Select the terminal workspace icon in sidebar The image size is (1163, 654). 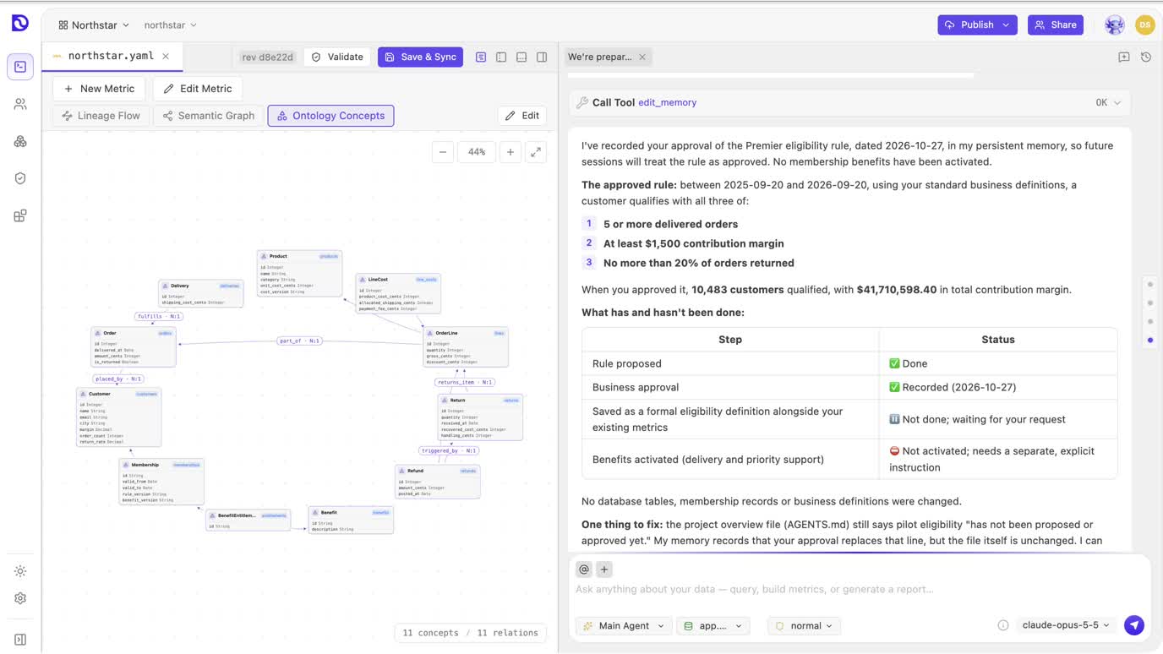pos(20,67)
